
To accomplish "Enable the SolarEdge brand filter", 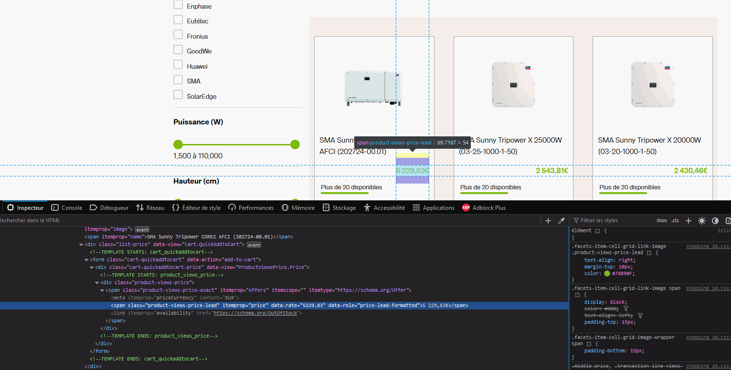I will 178,94.
